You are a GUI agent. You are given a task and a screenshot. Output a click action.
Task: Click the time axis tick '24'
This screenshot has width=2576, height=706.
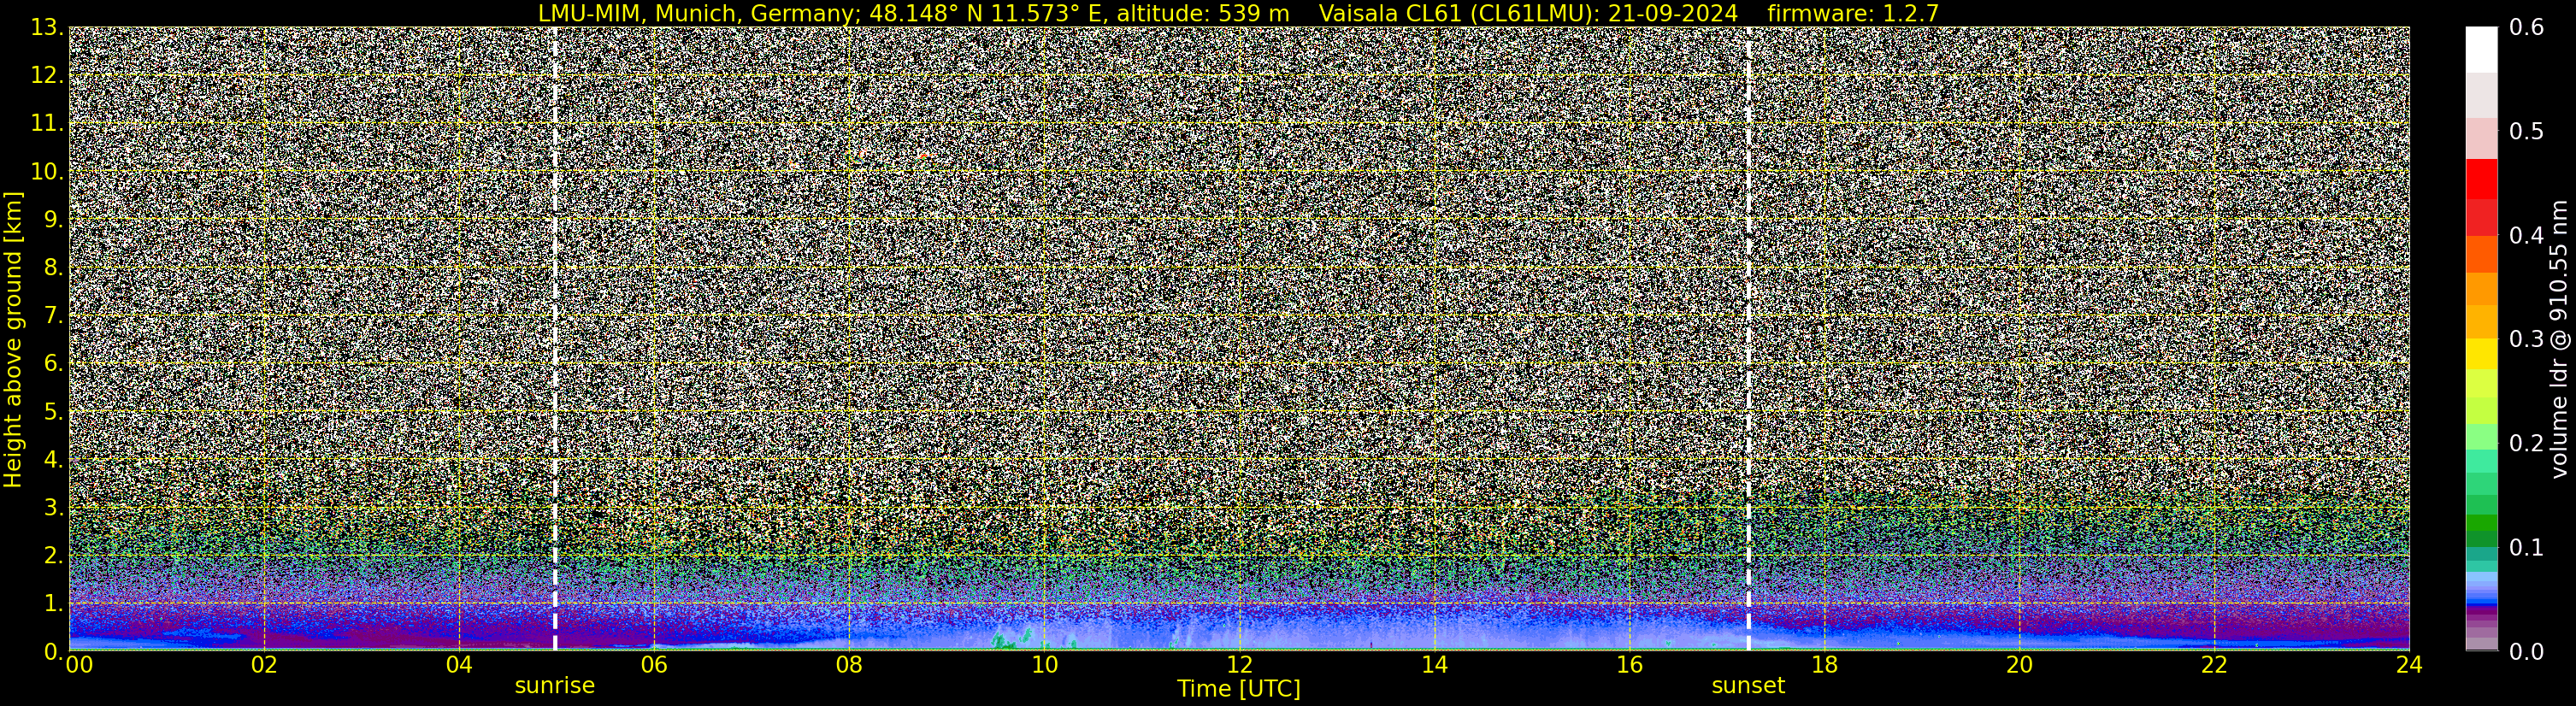2409,665
